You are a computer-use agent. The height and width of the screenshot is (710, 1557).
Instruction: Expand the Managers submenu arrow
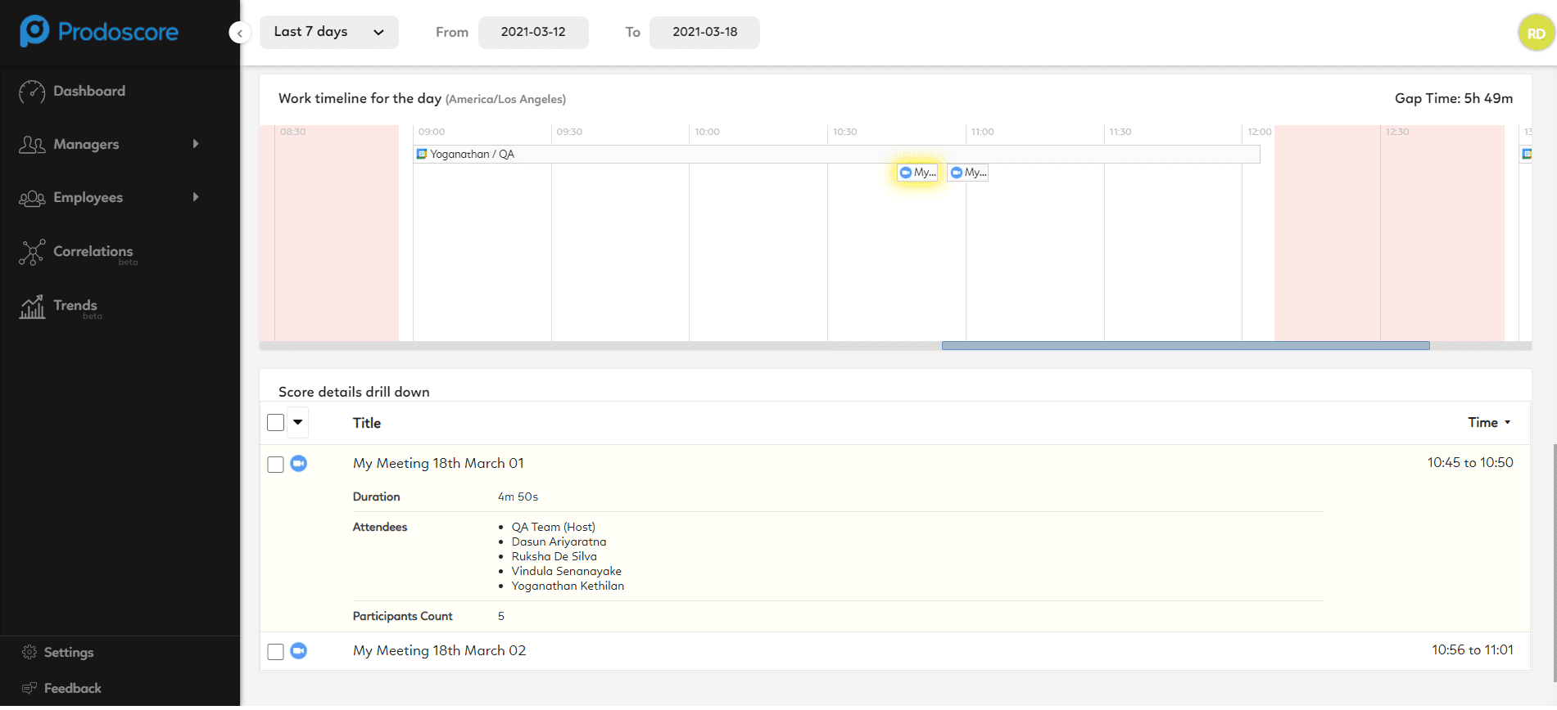tap(196, 144)
